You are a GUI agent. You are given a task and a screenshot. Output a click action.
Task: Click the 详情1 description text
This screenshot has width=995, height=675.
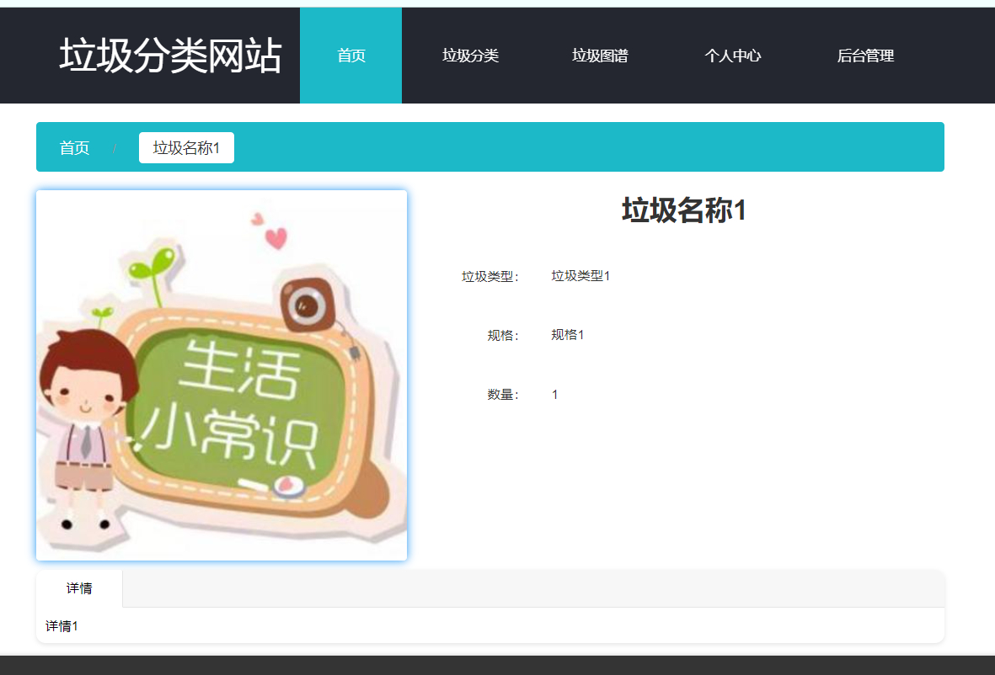pos(62,626)
